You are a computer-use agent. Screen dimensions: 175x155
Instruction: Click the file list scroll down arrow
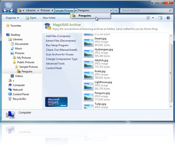pos(171,107)
